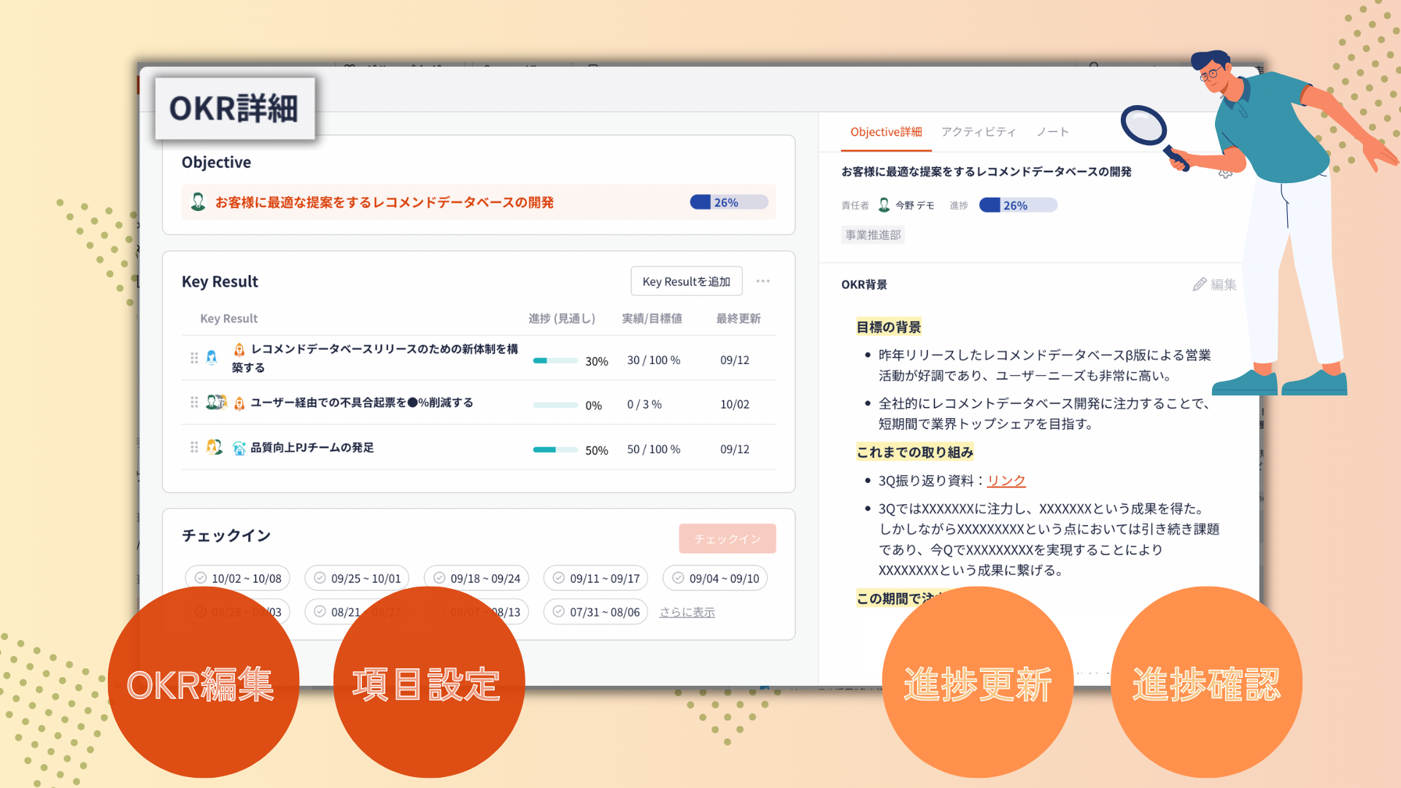Click 今野 デモ avatar in detail panel
The height and width of the screenshot is (788, 1401).
[884, 205]
